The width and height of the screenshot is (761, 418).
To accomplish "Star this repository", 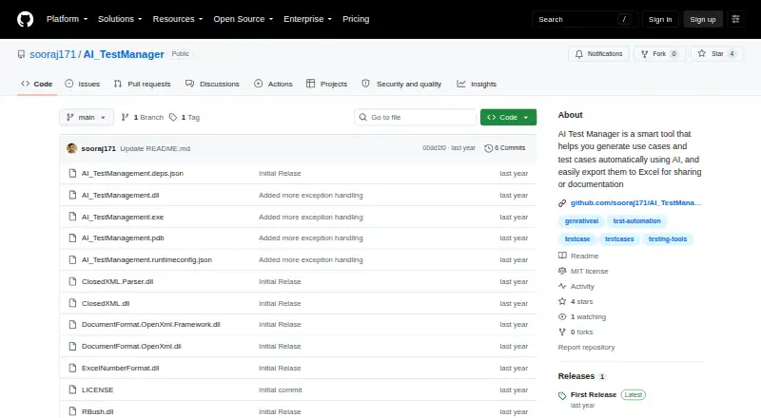I will pyautogui.click(x=717, y=54).
